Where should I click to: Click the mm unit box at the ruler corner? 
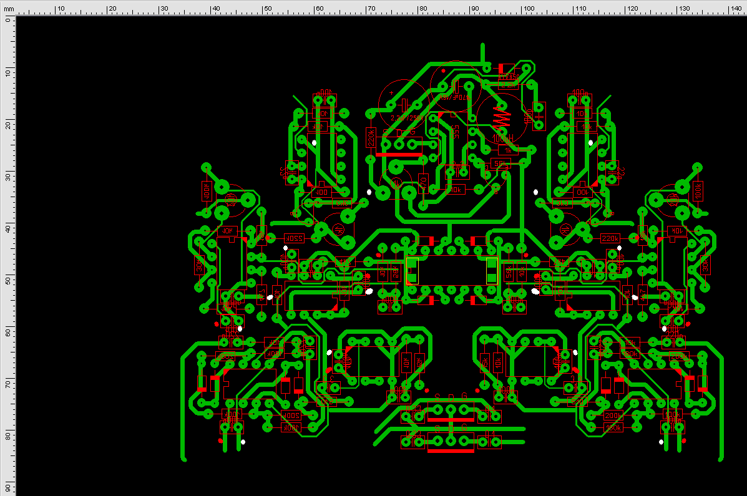pyautogui.click(x=8, y=9)
